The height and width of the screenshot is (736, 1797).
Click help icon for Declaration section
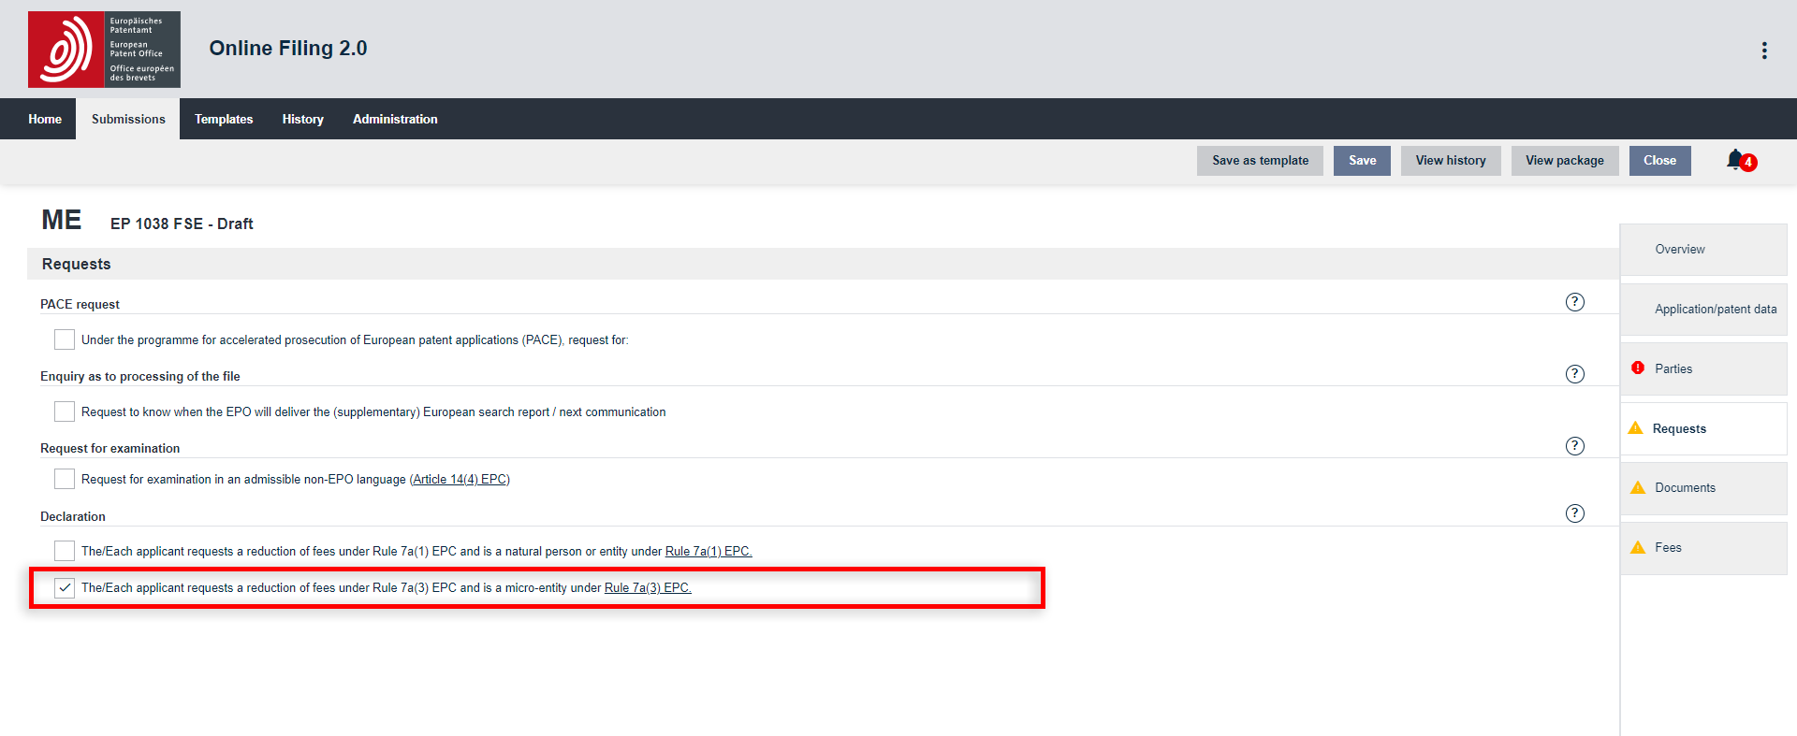[x=1575, y=513]
